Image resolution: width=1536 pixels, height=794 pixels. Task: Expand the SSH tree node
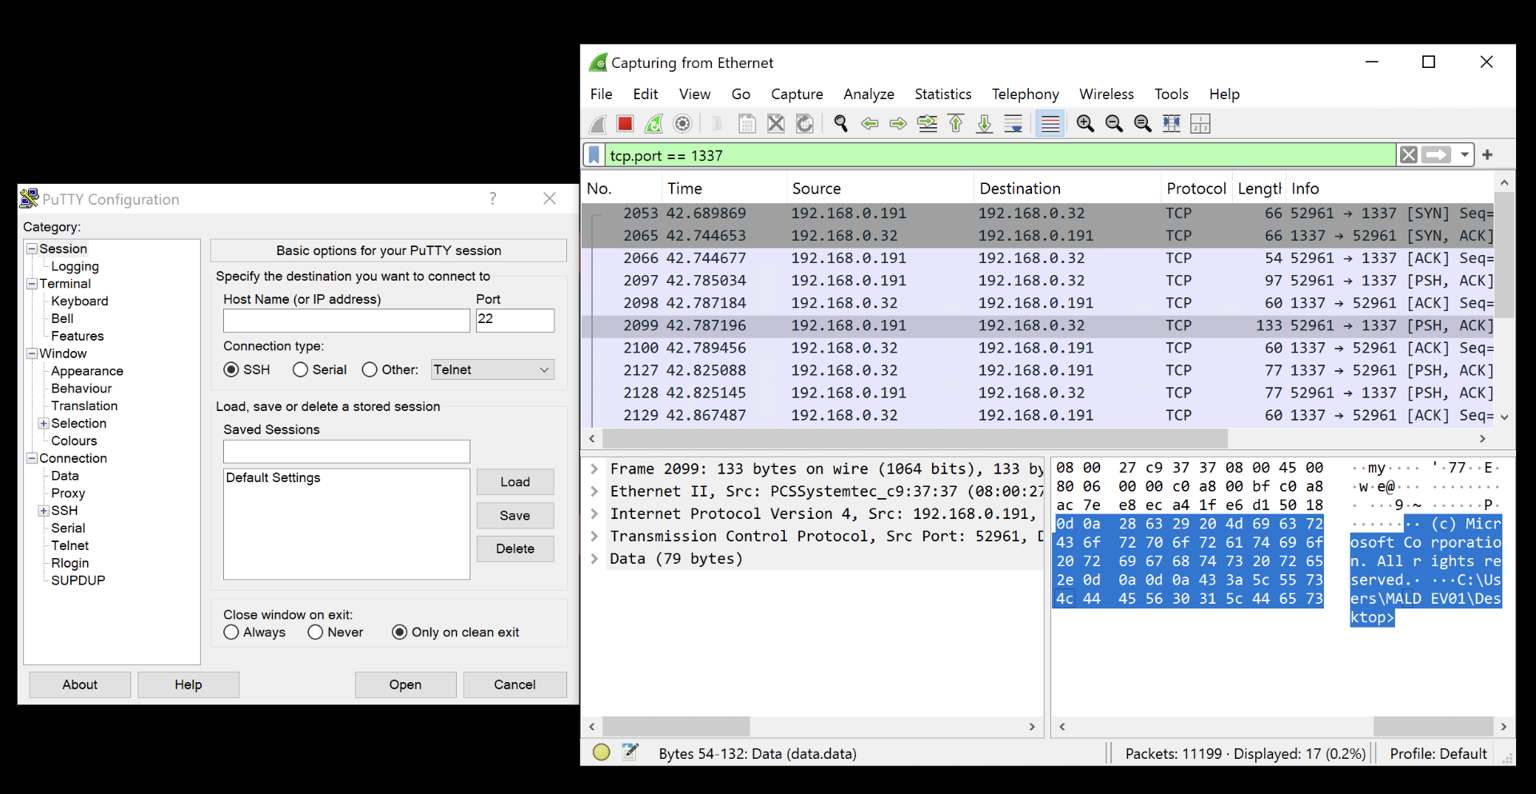(x=44, y=511)
